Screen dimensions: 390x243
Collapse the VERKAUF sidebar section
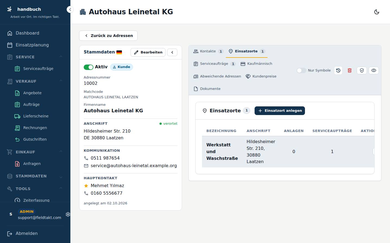click(x=61, y=81)
